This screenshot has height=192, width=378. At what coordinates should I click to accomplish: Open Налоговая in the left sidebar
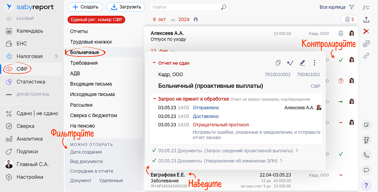(29, 56)
